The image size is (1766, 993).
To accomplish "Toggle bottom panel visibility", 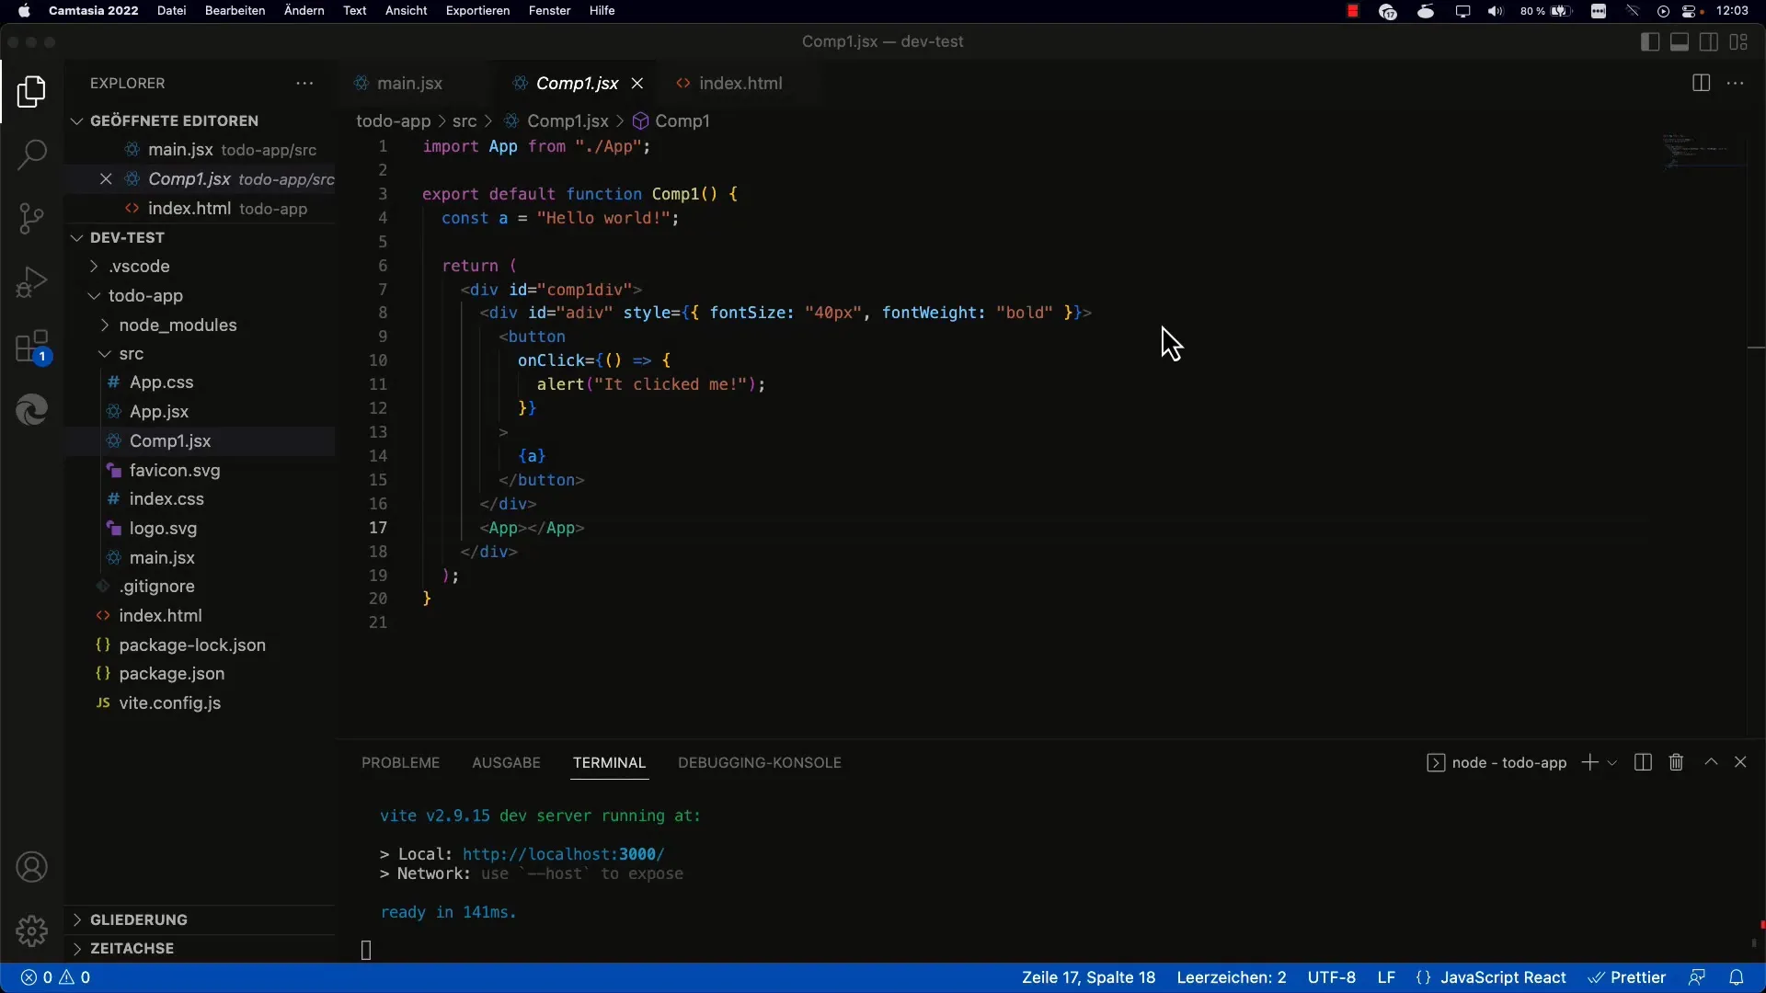I will 1680,41.
